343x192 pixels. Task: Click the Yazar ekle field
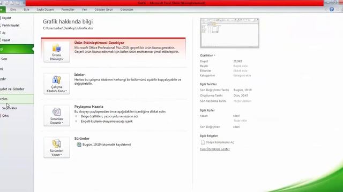tap(240, 121)
